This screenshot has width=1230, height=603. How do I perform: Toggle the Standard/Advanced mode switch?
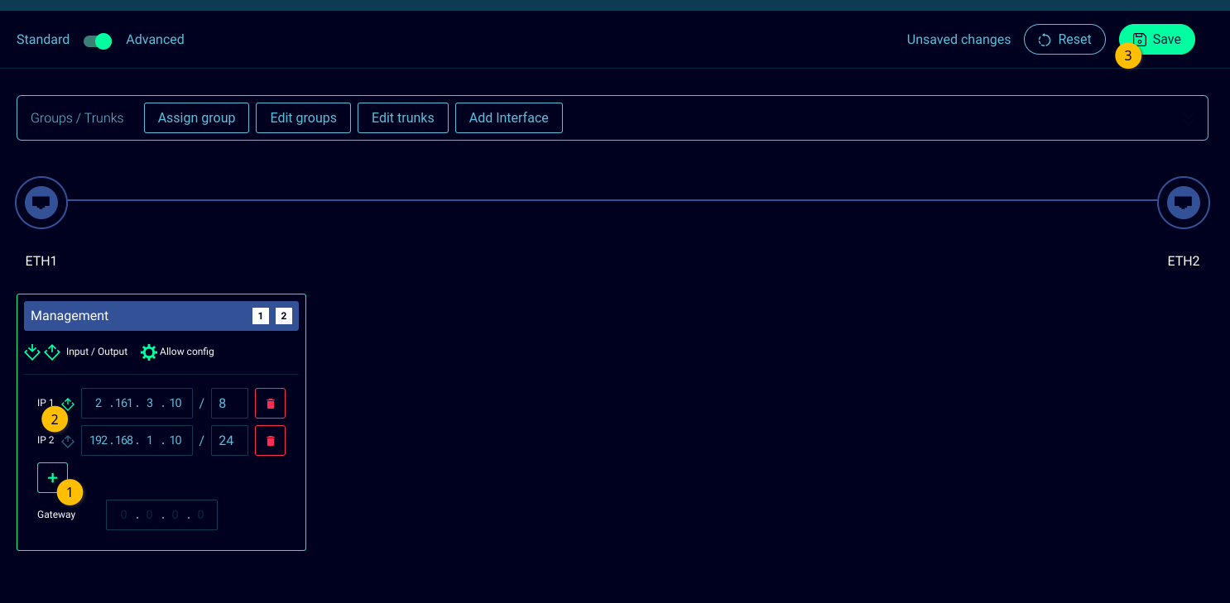(x=98, y=41)
